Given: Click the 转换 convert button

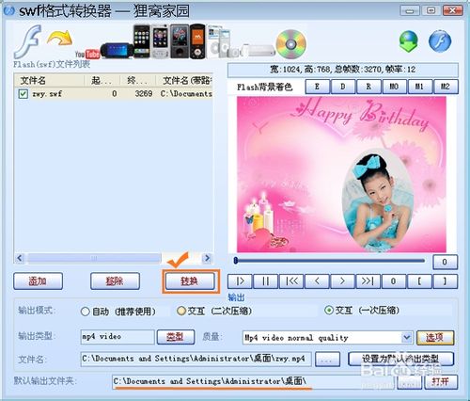Looking at the screenshot, I should click(x=190, y=281).
